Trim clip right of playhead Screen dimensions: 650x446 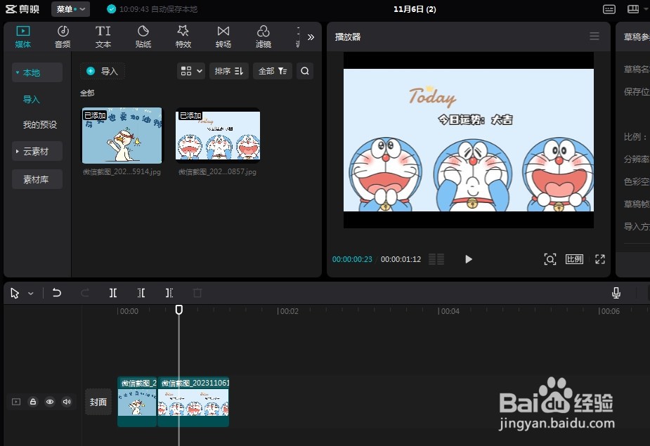coord(169,293)
